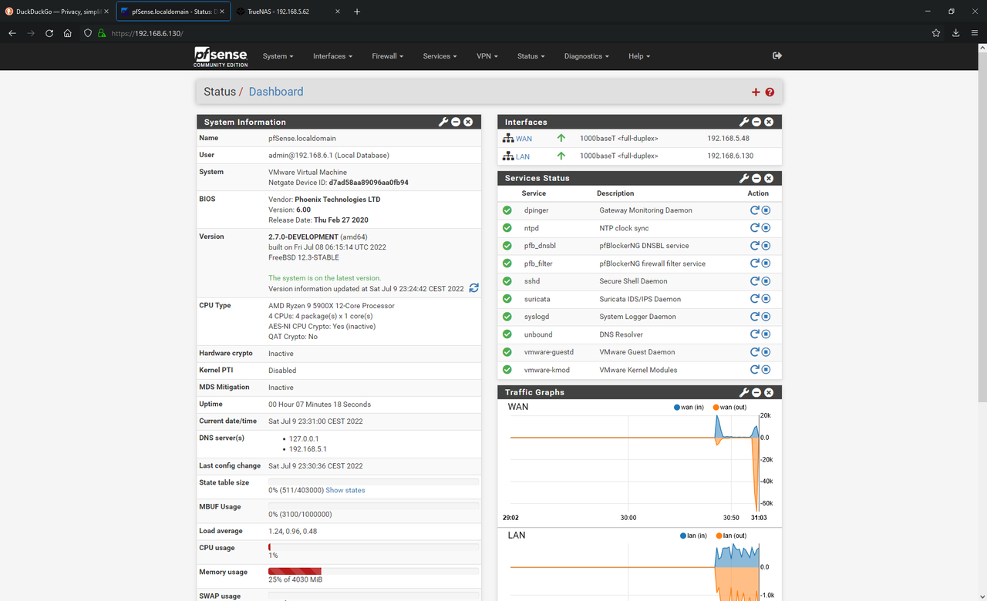Open the Services menu
This screenshot has width=987, height=601.
click(440, 56)
